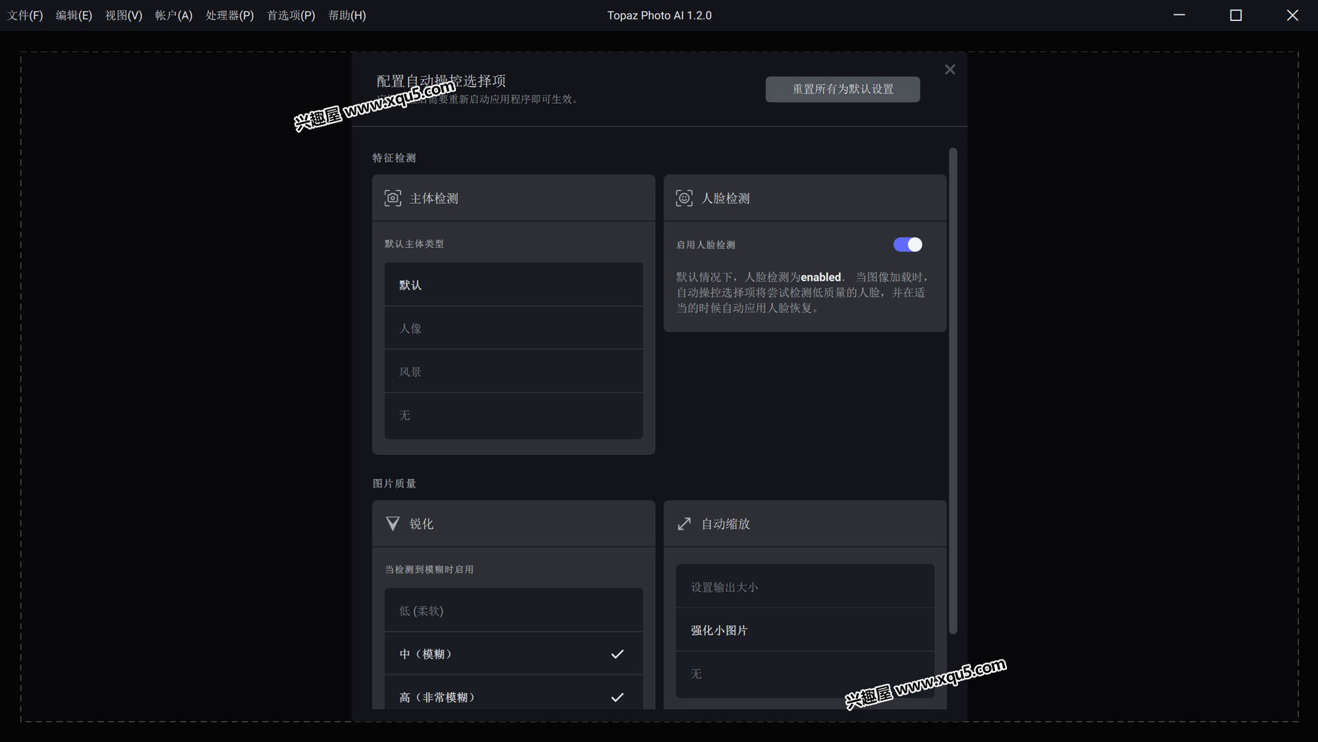Click the face detection description paragraph
1318x742 pixels.
(802, 292)
